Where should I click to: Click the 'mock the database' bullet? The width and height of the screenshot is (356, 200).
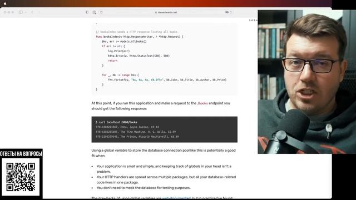point(144,188)
